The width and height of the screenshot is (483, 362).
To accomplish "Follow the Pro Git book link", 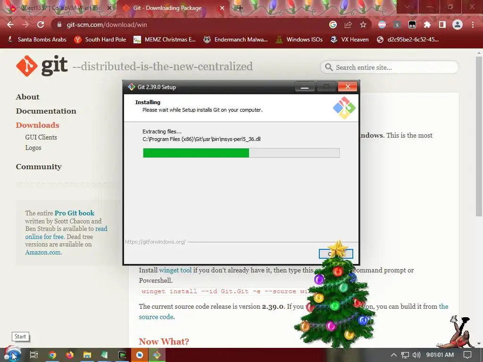I will pos(74,213).
